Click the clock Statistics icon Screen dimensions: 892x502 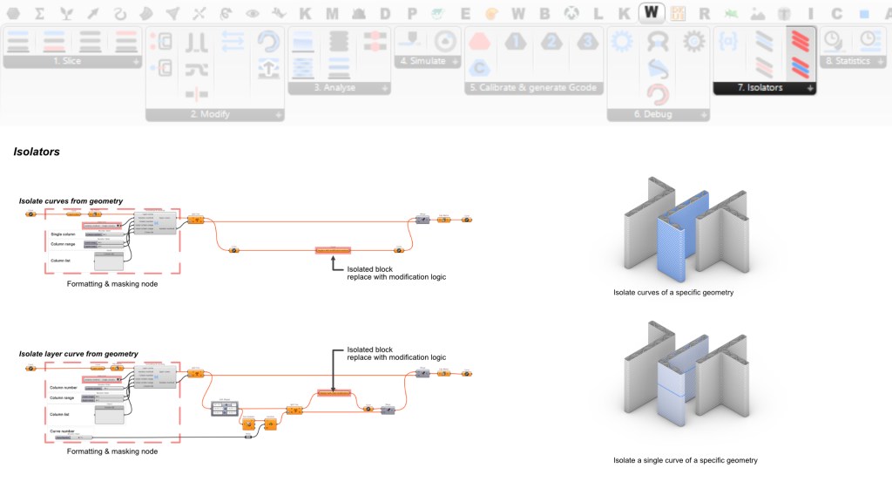834,40
